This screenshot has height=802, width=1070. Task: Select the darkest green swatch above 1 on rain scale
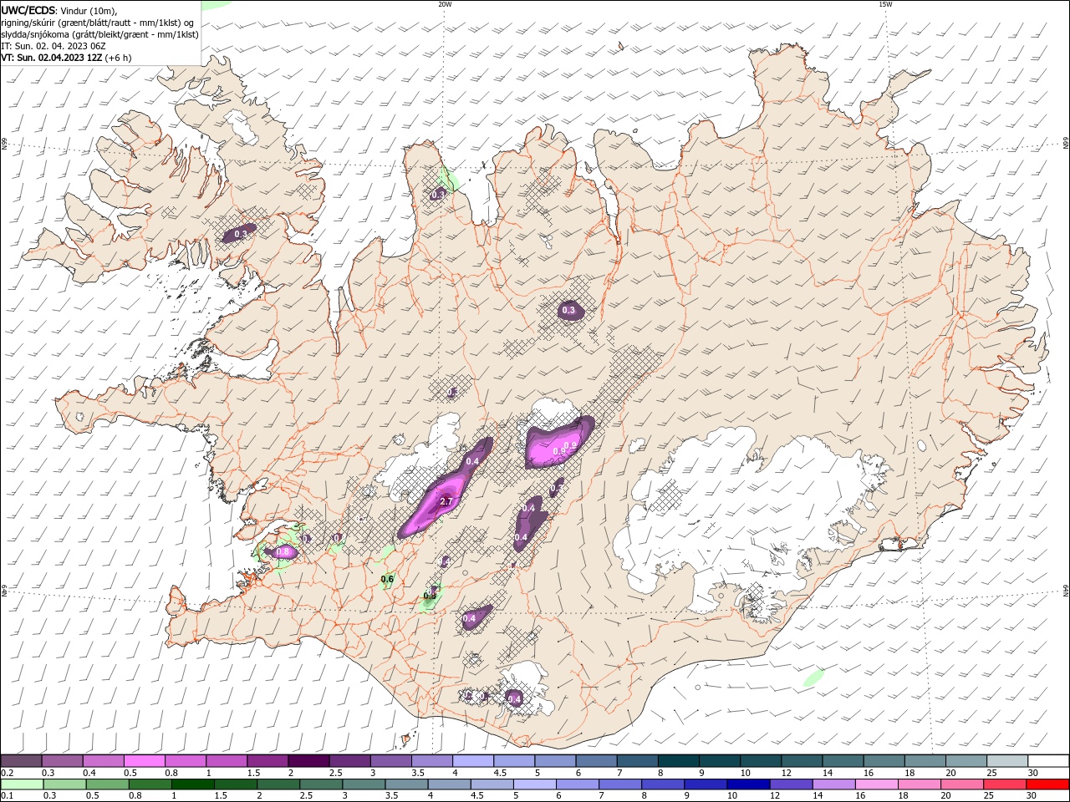[192, 784]
